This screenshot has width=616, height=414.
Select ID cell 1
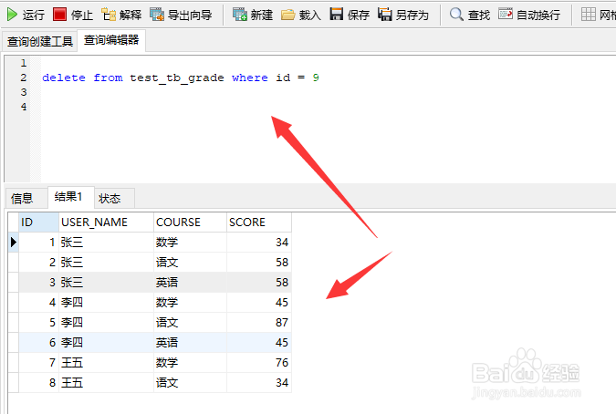[x=38, y=243]
